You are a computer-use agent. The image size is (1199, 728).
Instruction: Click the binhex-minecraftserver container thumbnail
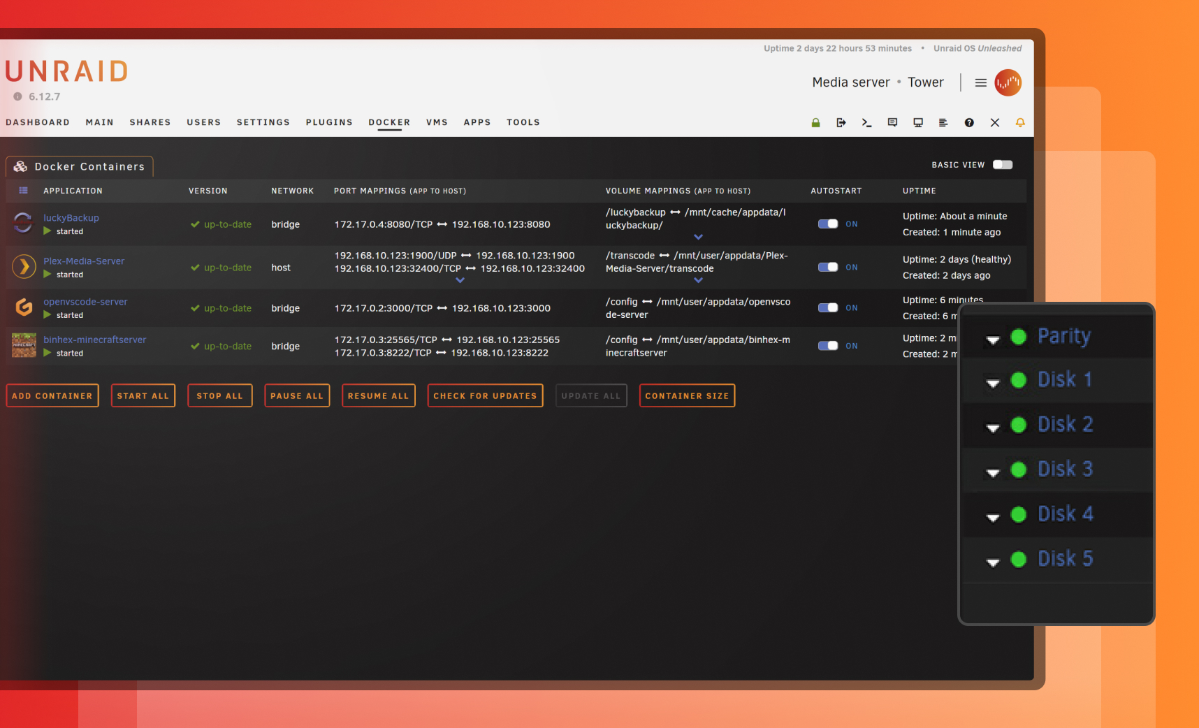pyautogui.click(x=24, y=345)
